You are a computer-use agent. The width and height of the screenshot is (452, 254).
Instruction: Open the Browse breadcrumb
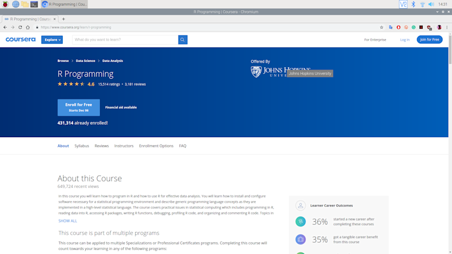pos(63,61)
